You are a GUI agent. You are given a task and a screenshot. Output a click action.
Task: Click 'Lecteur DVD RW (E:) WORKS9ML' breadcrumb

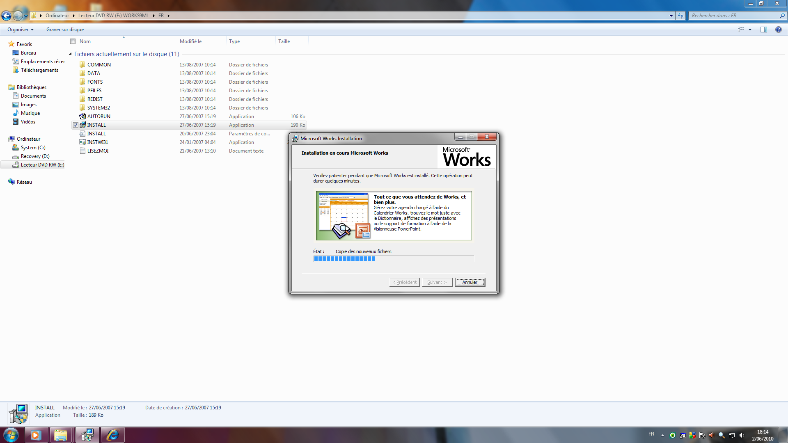click(113, 16)
